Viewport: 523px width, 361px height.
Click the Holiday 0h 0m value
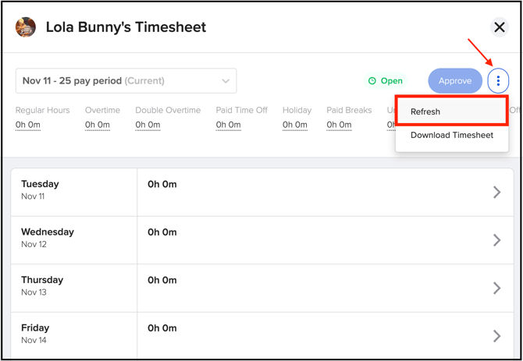(x=295, y=125)
